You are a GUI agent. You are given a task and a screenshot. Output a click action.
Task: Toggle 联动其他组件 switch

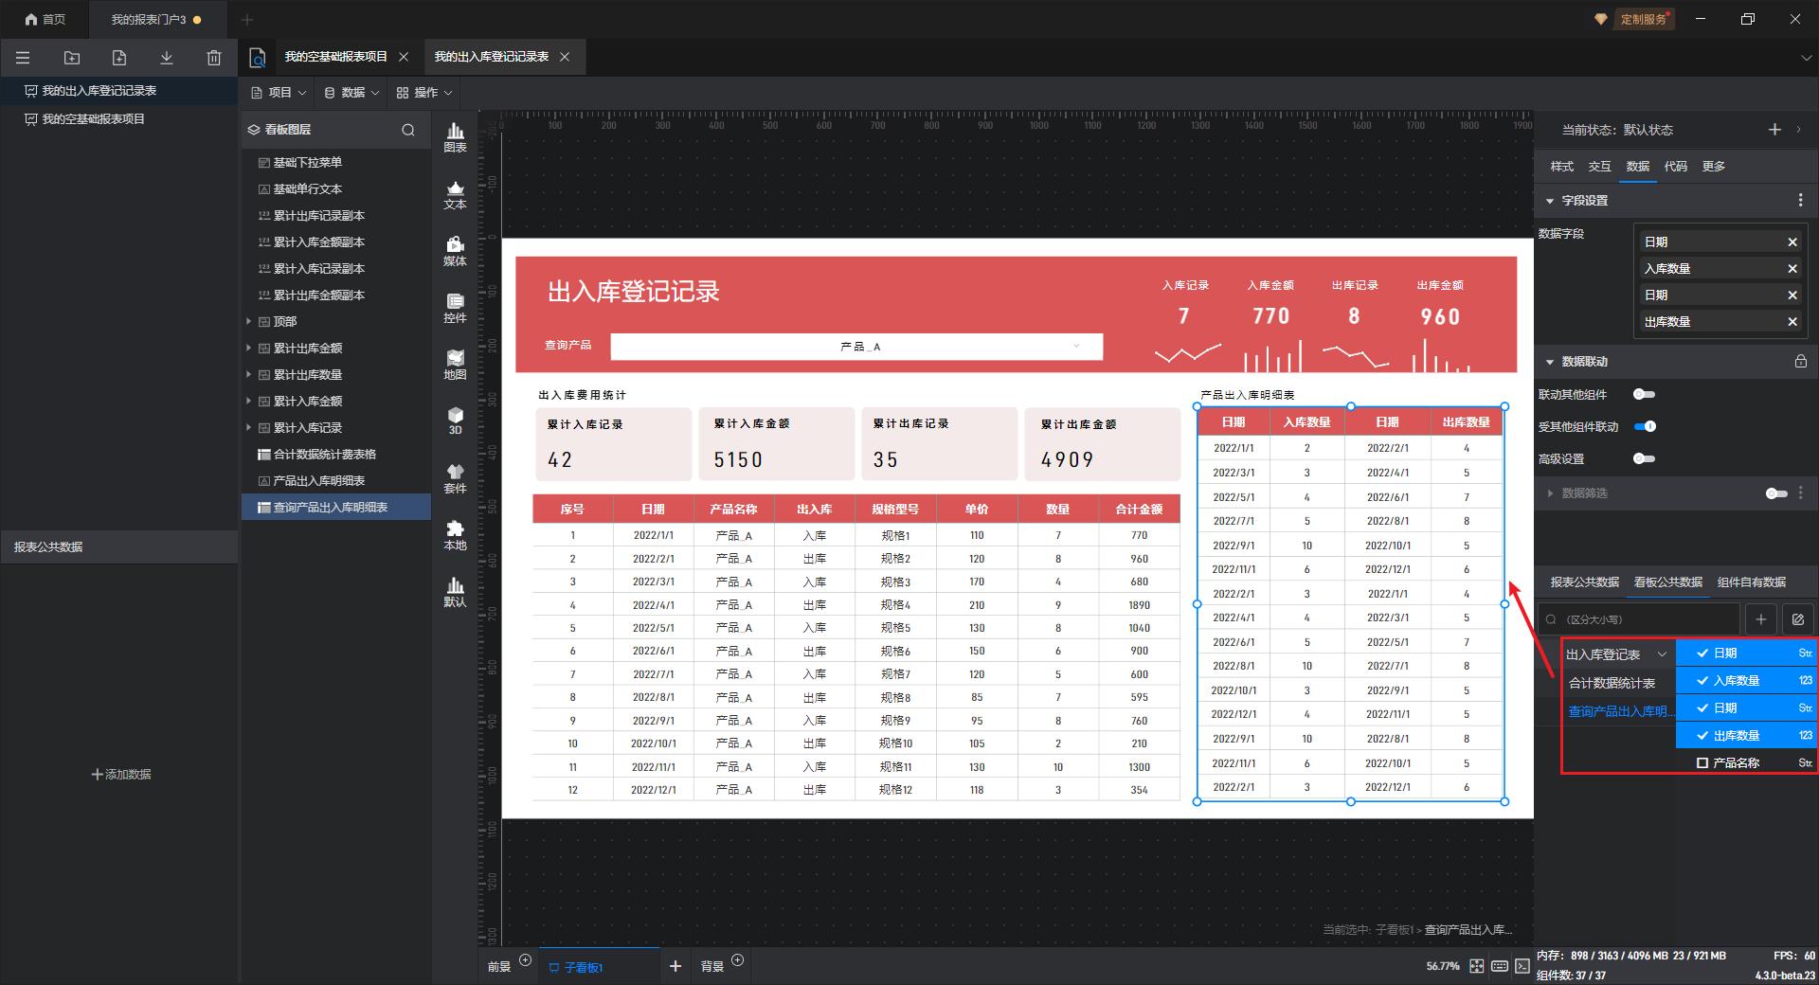click(x=1644, y=394)
